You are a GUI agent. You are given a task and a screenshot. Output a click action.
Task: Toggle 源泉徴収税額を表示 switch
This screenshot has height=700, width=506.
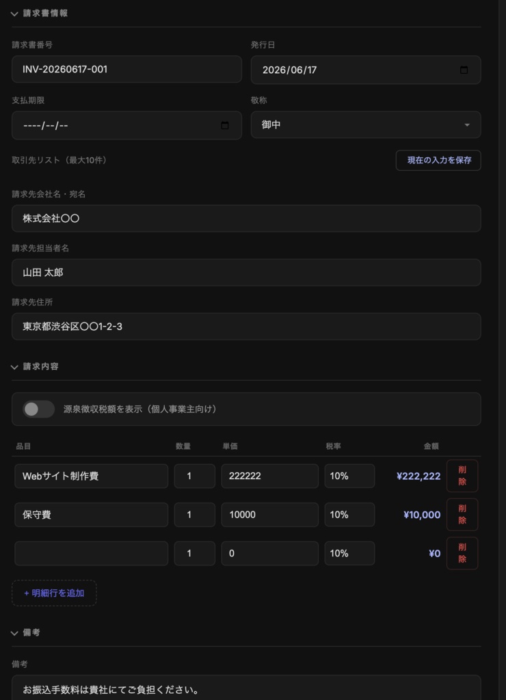[x=39, y=409]
